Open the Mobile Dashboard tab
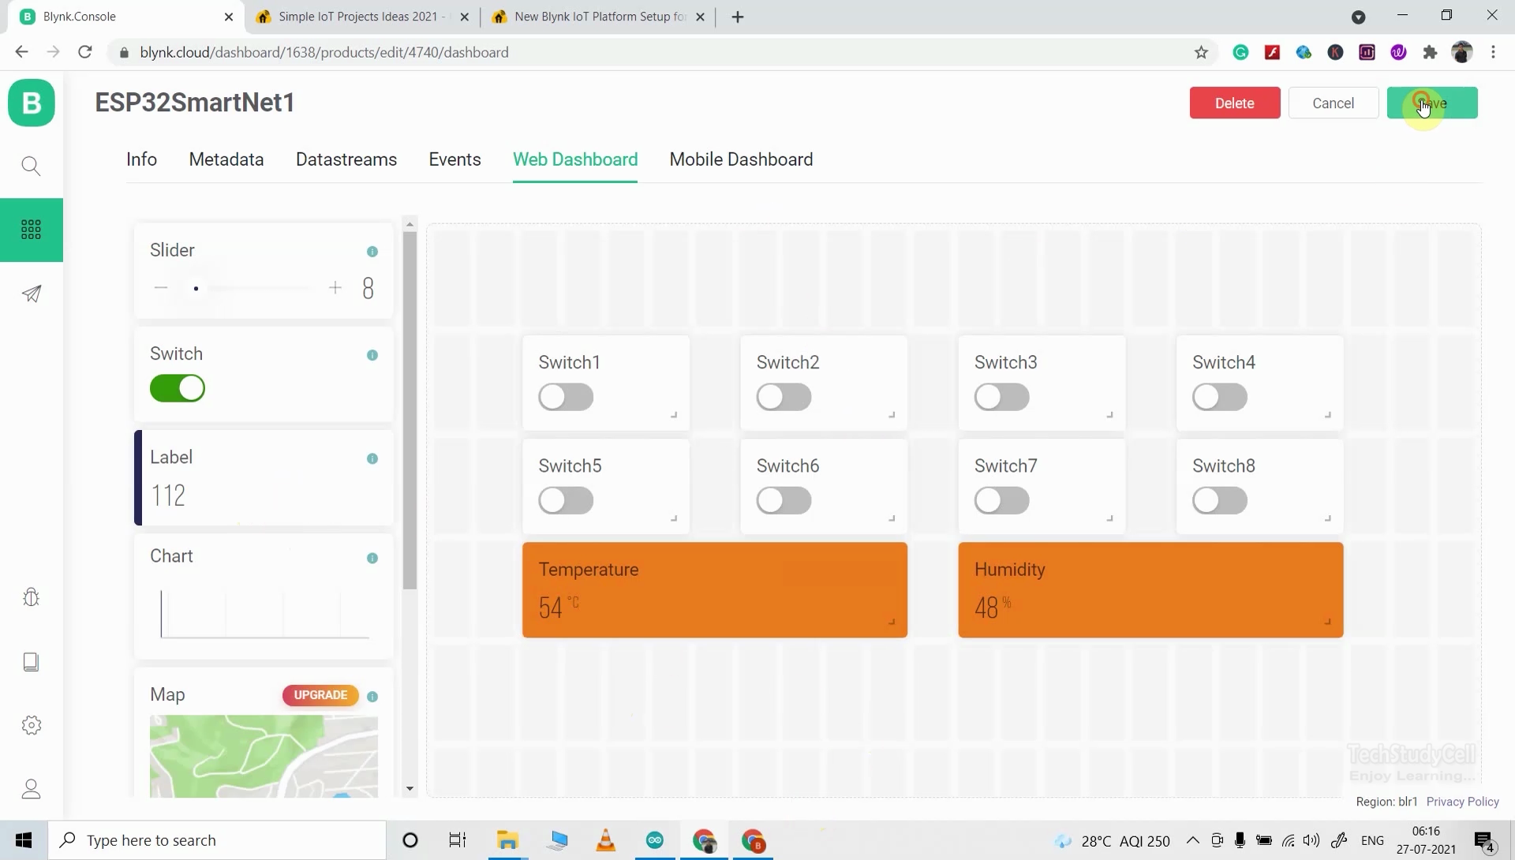1515x860 pixels. pos(741,159)
